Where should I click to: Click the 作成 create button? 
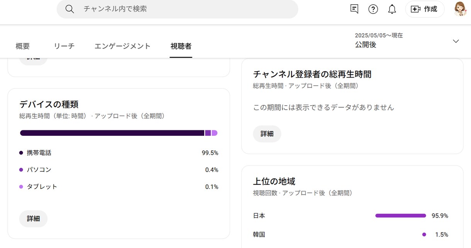(x=425, y=9)
